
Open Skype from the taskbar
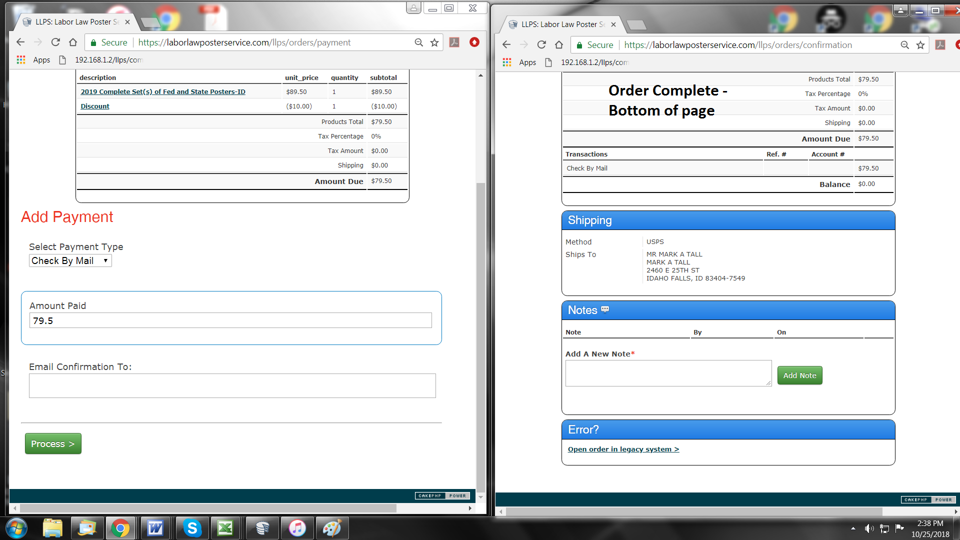192,528
